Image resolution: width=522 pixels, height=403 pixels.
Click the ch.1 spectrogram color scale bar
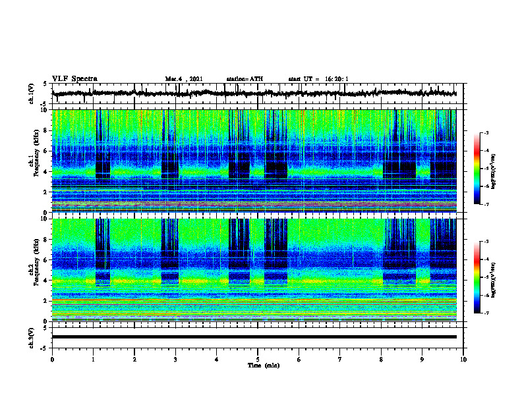477,168
